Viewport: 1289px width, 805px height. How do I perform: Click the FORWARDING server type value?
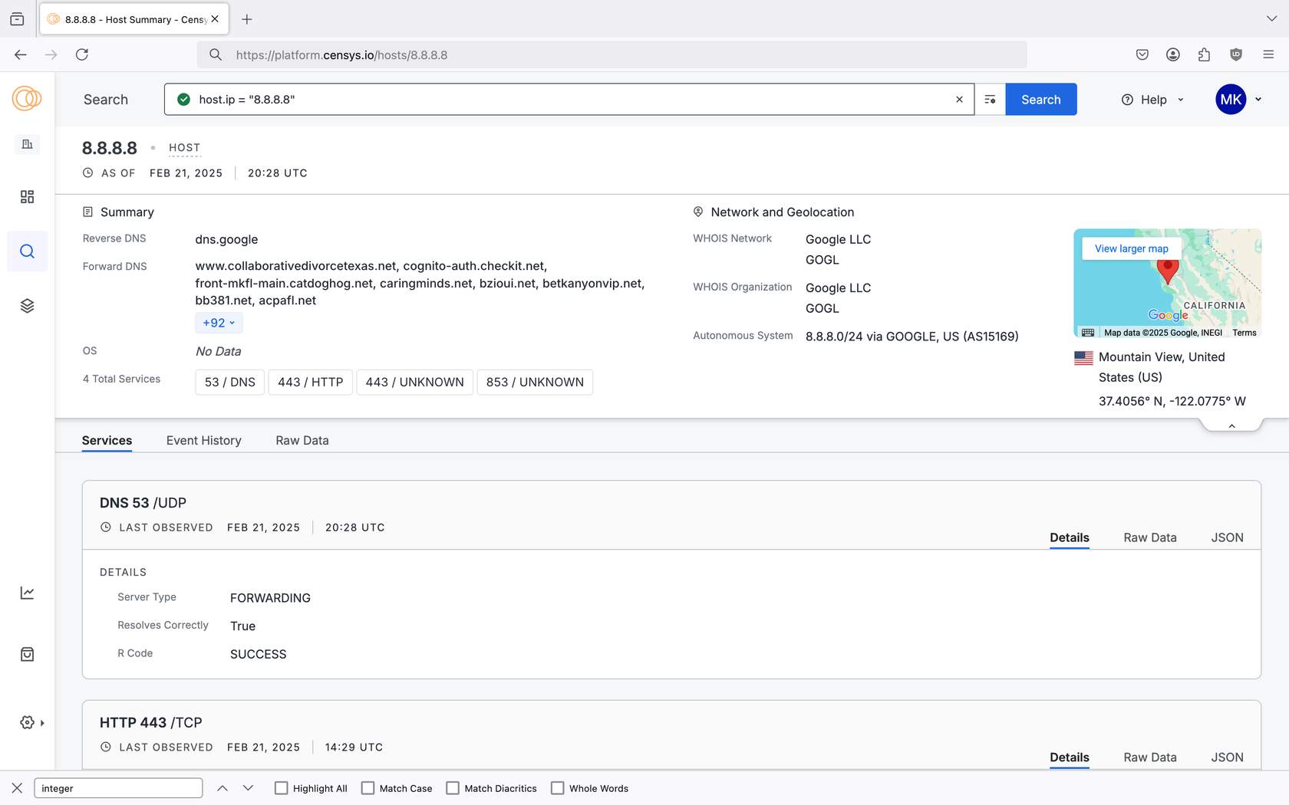(x=270, y=598)
